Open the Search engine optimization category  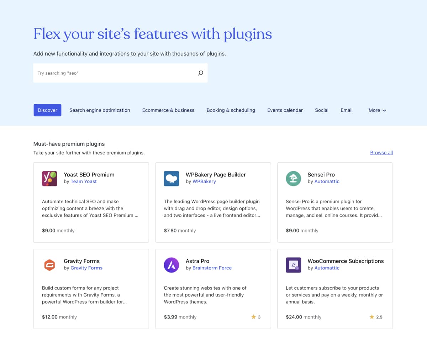click(x=100, y=110)
